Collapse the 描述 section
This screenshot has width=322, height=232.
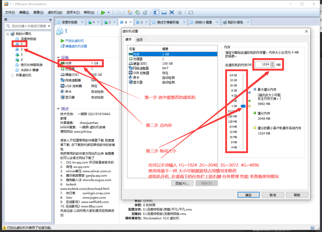coord(58,108)
